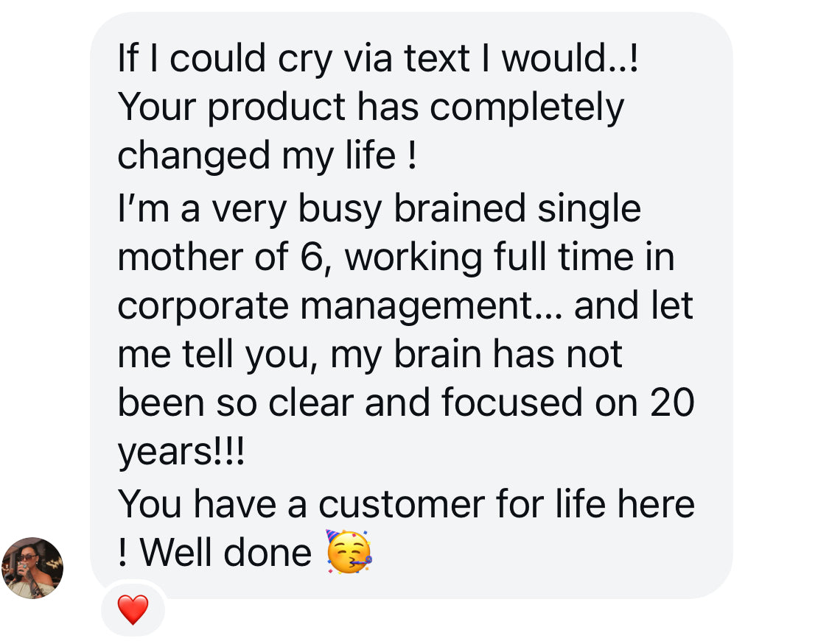Click the word "product" in the message

click(x=276, y=107)
